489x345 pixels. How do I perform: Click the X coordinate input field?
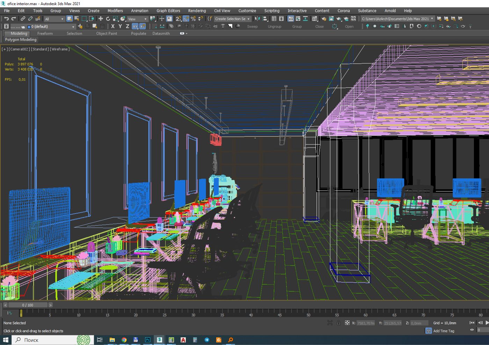click(x=366, y=323)
